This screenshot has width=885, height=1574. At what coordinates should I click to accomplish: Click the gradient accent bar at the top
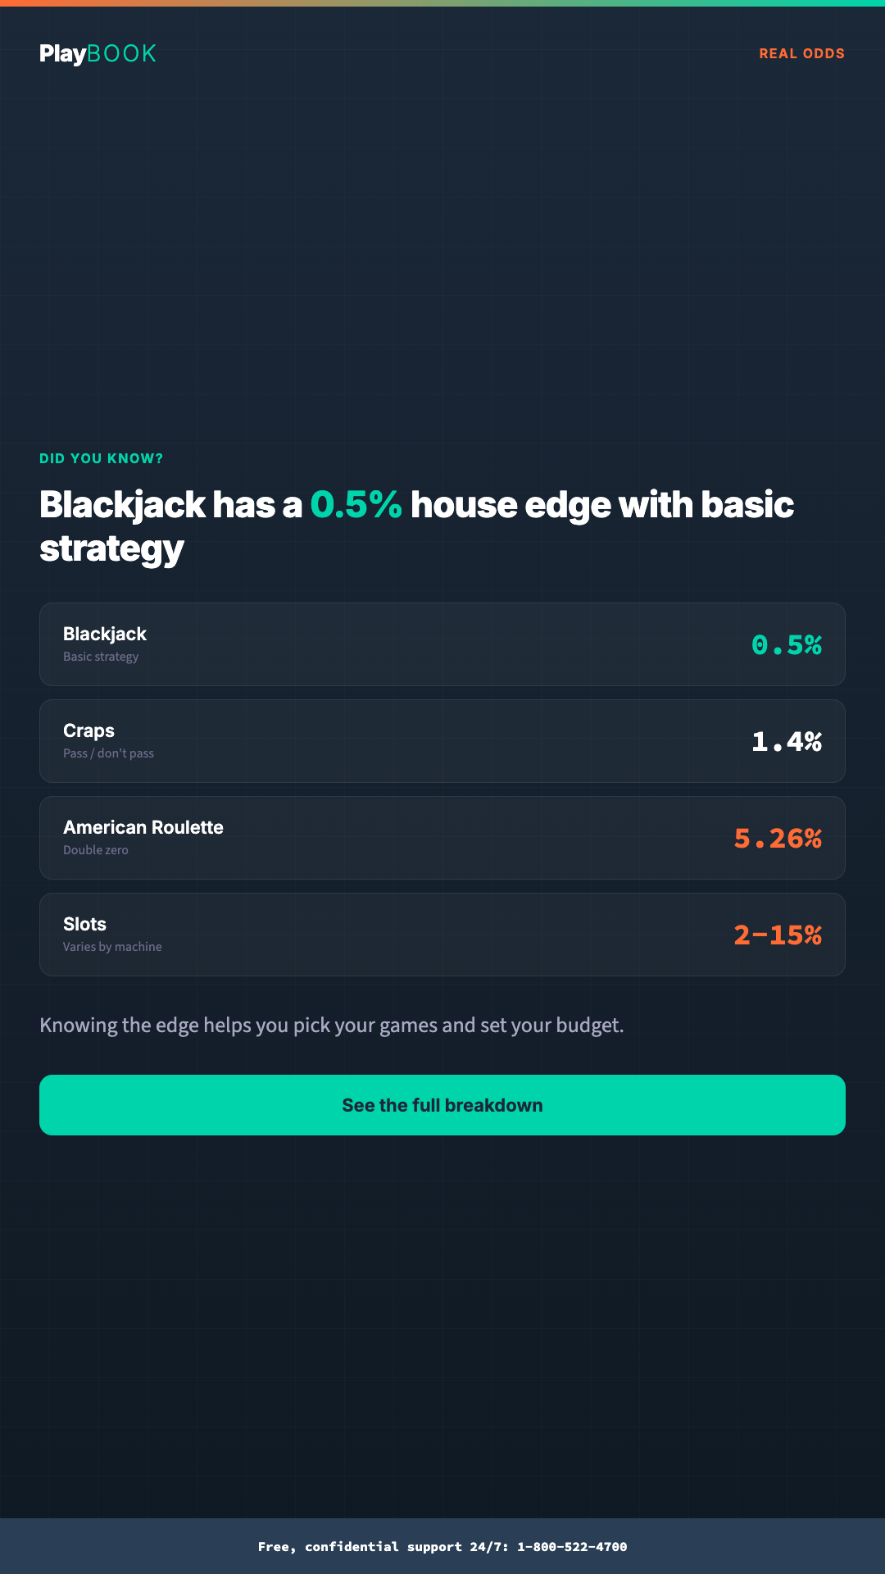(442, 2)
